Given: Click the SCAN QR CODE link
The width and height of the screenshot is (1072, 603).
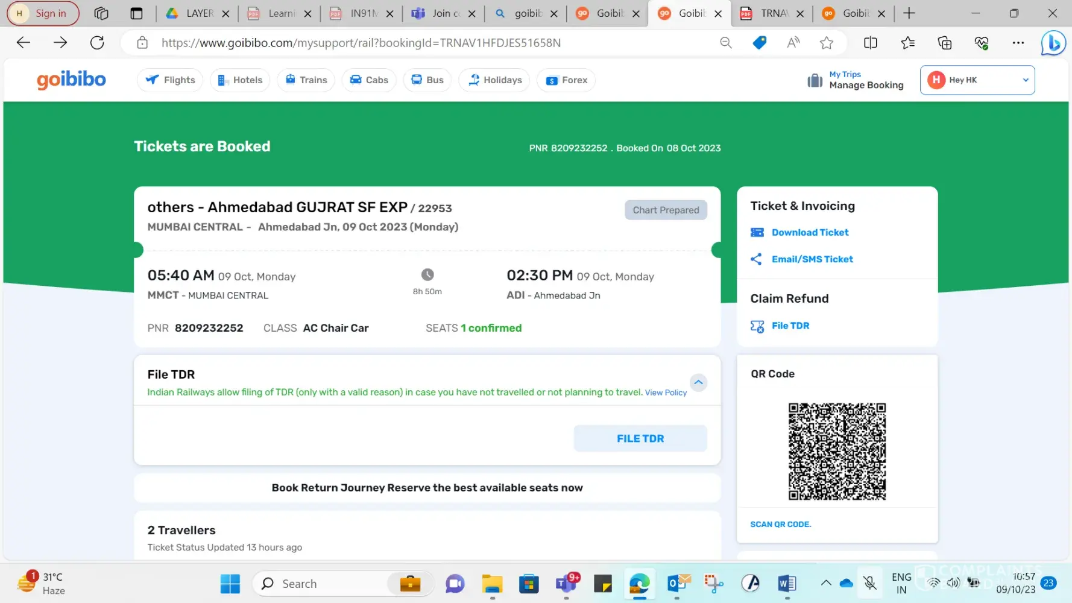Looking at the screenshot, I should tap(780, 525).
